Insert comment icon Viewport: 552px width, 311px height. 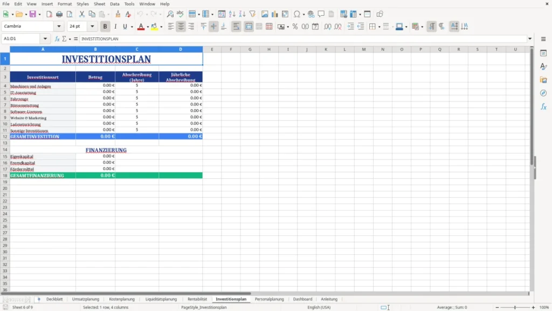click(x=321, y=14)
